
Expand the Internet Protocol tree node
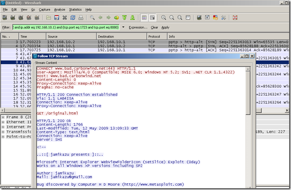point(3,127)
